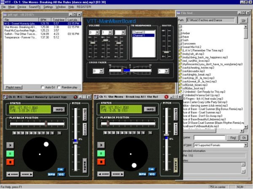Click the red stop button on Ch 0 deck
The width and height of the screenshot is (253, 189).
pyautogui.click(x=11, y=162)
